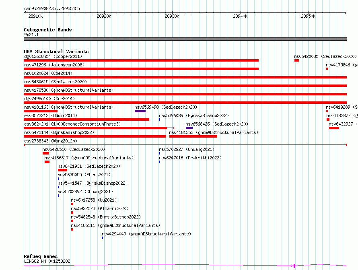Open dgv7498n100 (Coe2014) variant
Screen dimensions: 358x270
[49, 99]
